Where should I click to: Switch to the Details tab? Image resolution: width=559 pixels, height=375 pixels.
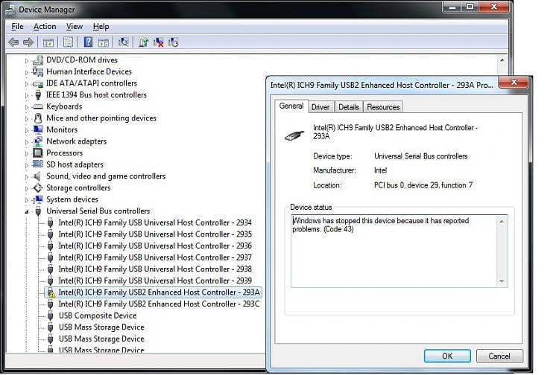click(x=349, y=107)
